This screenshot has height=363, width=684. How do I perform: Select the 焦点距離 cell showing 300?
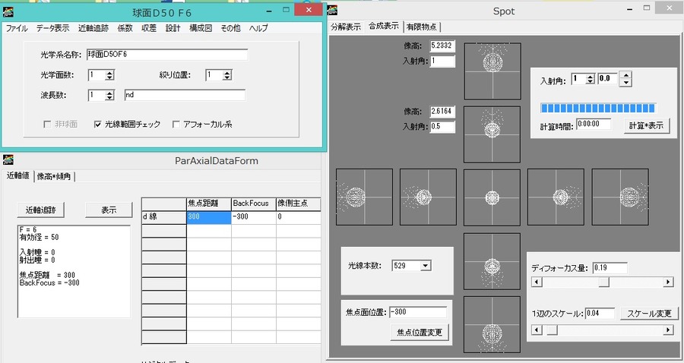209,217
